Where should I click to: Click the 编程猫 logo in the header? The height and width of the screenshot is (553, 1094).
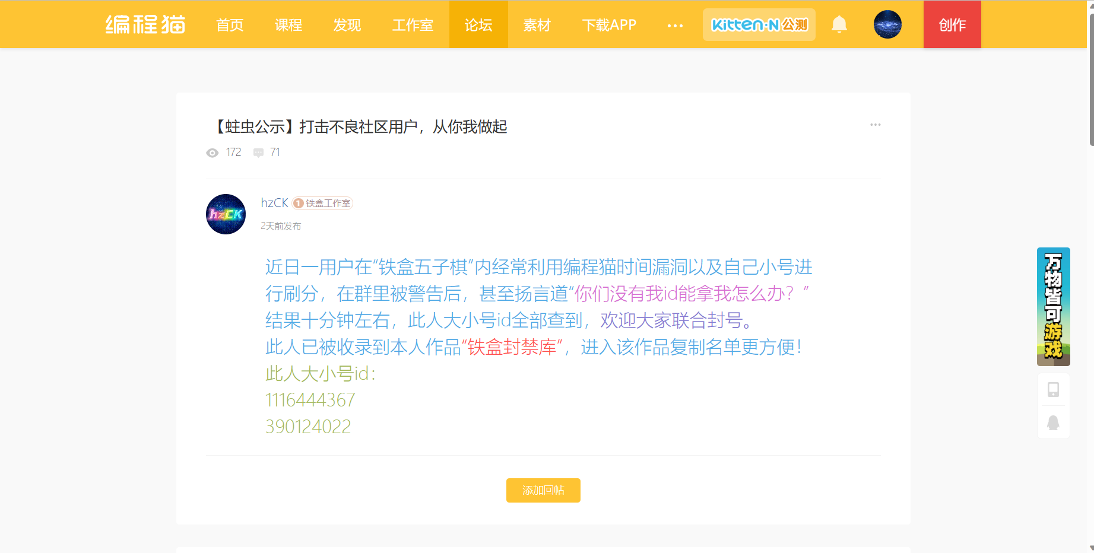click(x=145, y=24)
